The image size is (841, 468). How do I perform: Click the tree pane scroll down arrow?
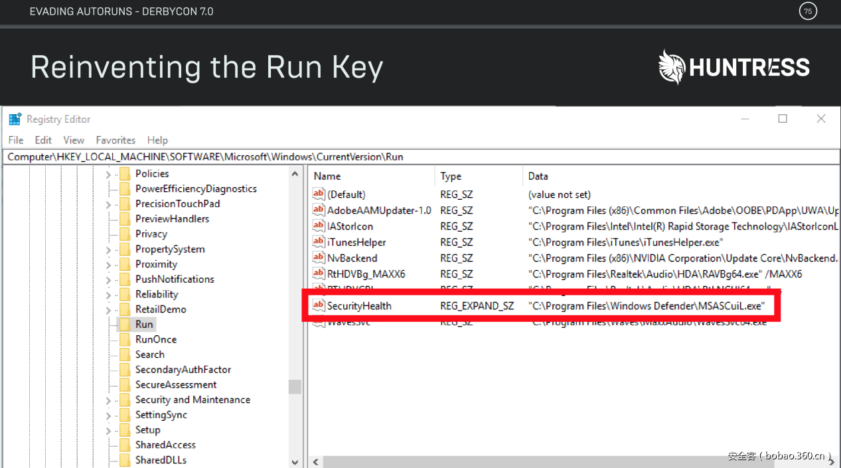295,462
